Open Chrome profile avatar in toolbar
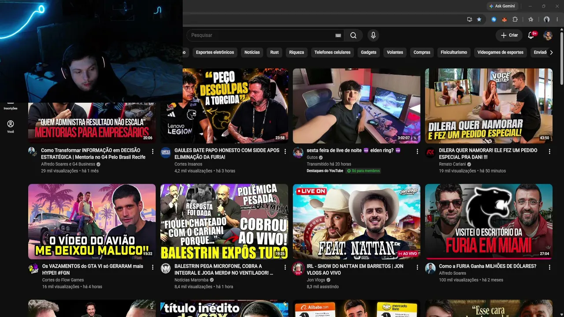 coord(547,19)
